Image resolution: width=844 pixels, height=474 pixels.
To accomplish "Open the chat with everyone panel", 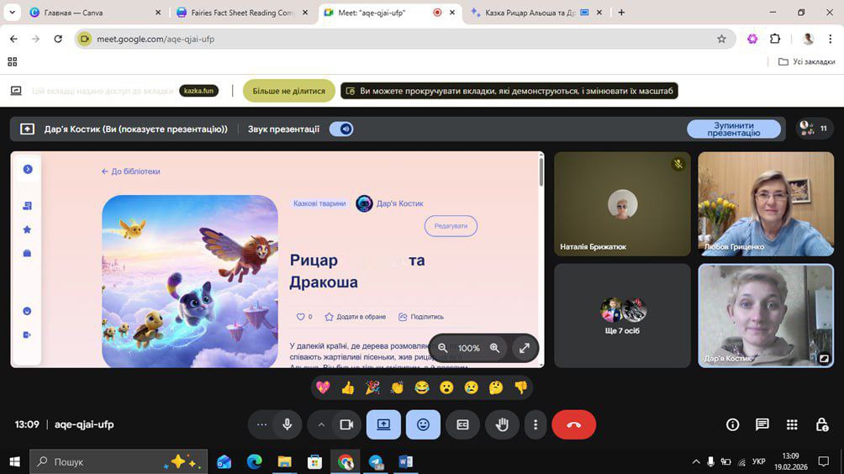I will [x=762, y=425].
